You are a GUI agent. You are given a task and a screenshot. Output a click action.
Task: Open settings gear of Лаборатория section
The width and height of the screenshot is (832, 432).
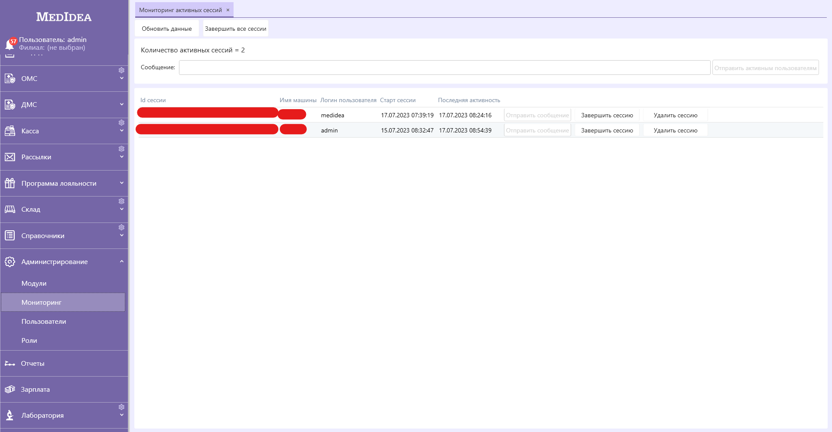point(122,407)
